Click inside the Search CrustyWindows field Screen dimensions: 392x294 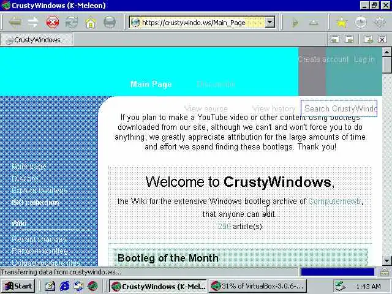click(339, 108)
